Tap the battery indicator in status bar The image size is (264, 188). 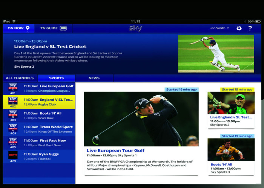(258, 21)
